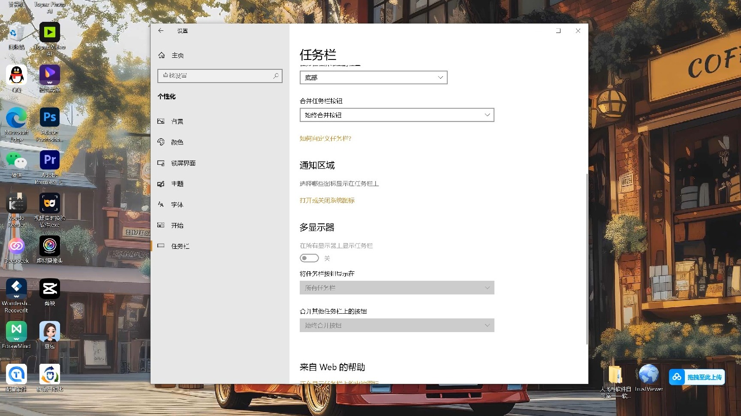Select the 颜色 (Colors) palette icon
The width and height of the screenshot is (741, 416).
161,142
